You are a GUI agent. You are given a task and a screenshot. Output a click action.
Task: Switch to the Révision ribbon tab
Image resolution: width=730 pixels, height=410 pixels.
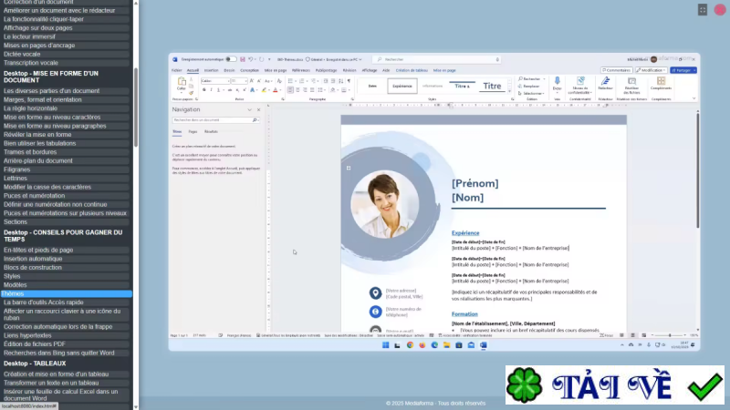pyautogui.click(x=349, y=70)
